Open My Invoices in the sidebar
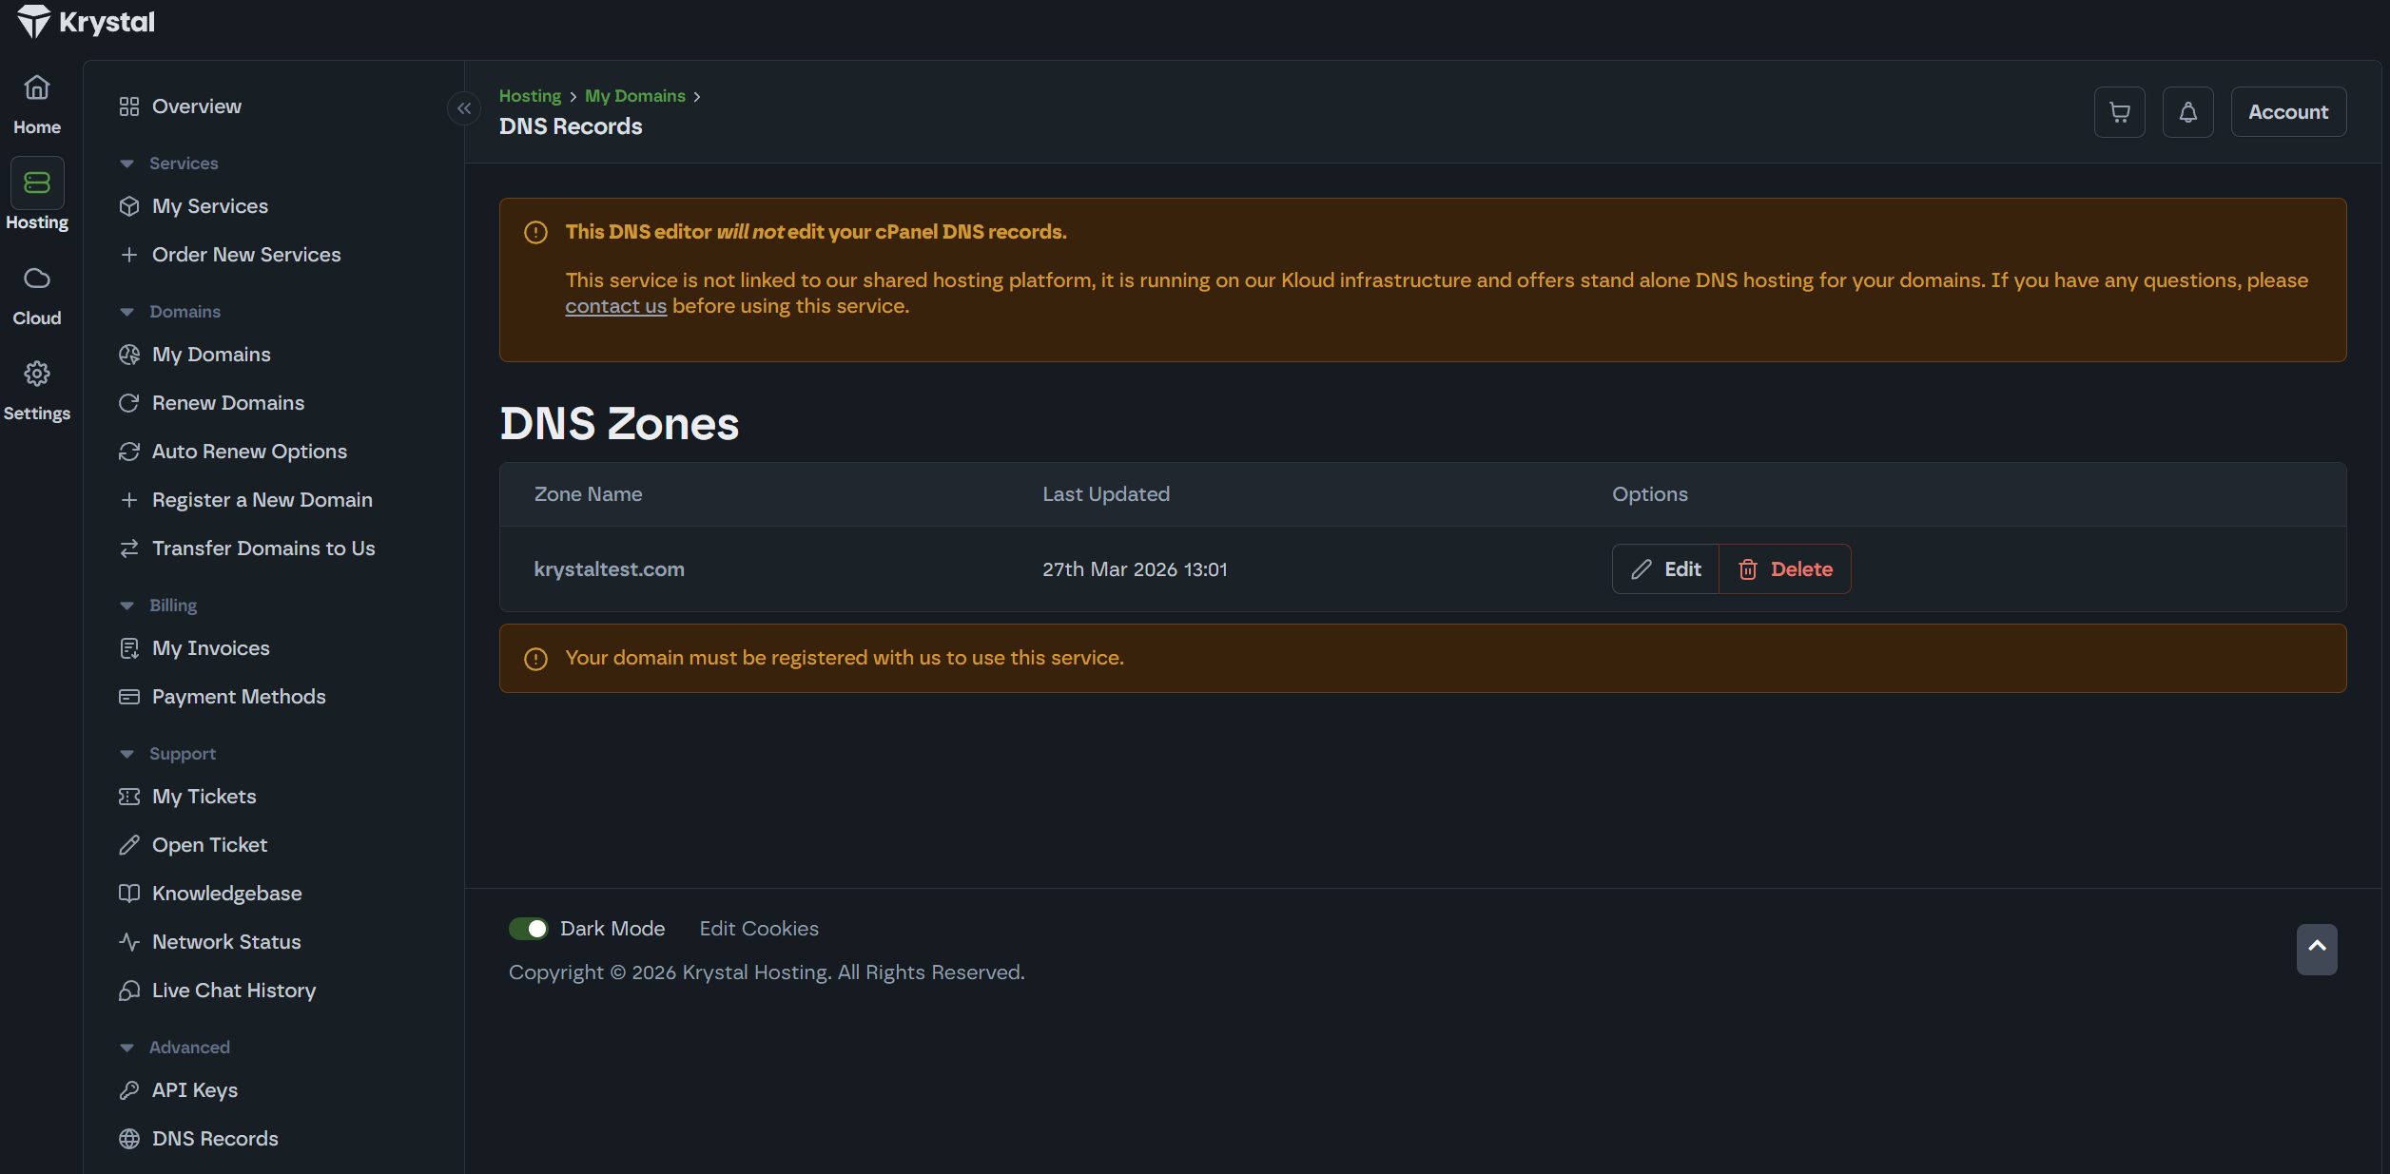Viewport: 2390px width, 1174px height. 210,648
